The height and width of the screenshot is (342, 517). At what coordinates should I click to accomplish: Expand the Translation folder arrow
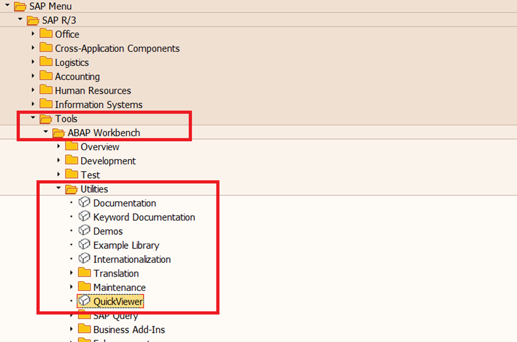pyautogui.click(x=72, y=273)
